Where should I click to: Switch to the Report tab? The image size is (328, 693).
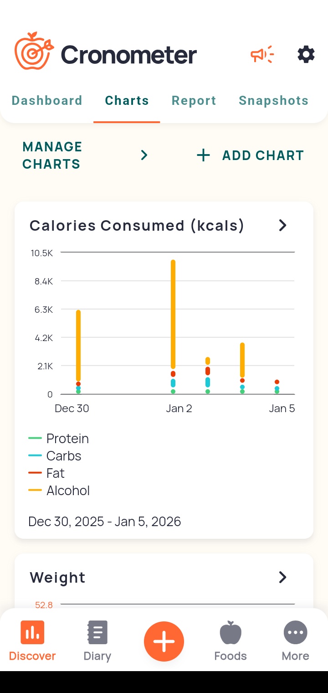point(194,100)
